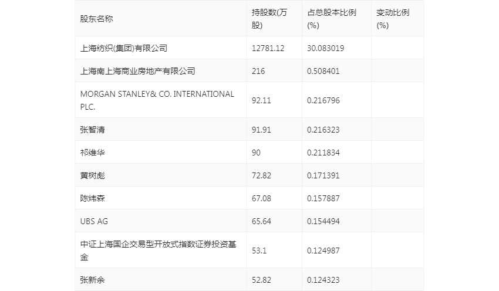The height and width of the screenshot is (291, 499).
Task: Click the 变动比例(%) column header
Action: 393,19
